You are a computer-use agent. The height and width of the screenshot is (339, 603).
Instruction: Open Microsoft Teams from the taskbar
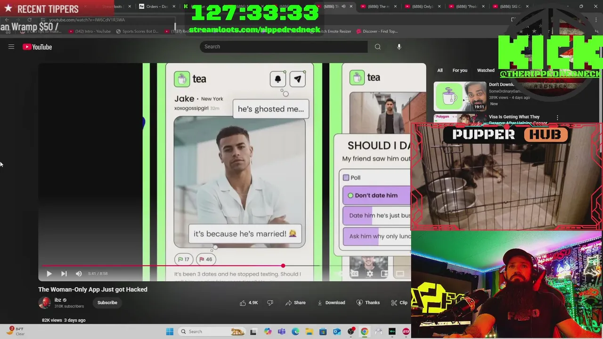(282, 331)
